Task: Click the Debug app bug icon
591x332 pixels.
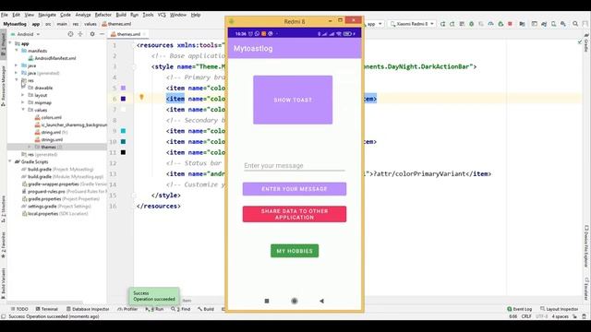Action: [472, 24]
